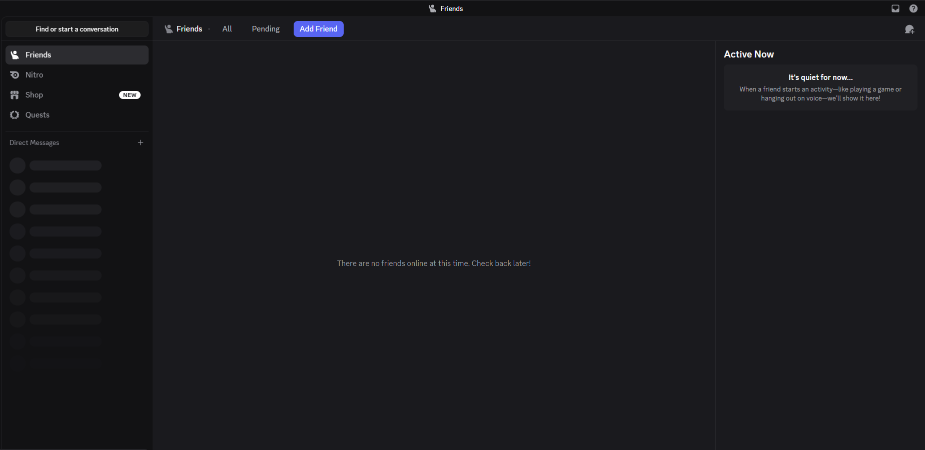925x450 pixels.
Task: Click the Friends icon in the header bar
Action: coord(431,8)
